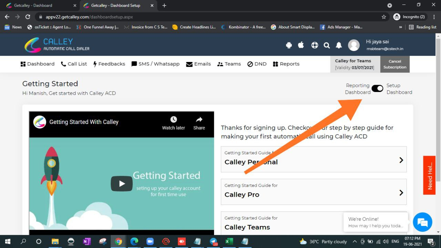Open the Dashboard menu item
441x248 pixels.
point(38,64)
